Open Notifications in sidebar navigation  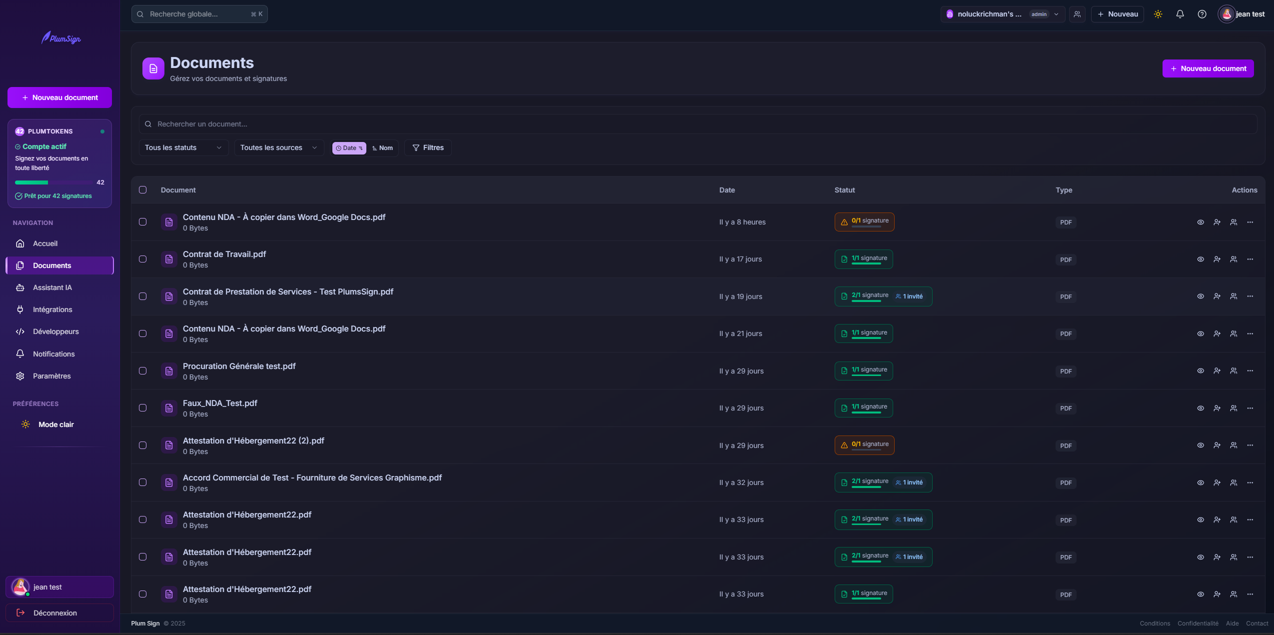60,354
